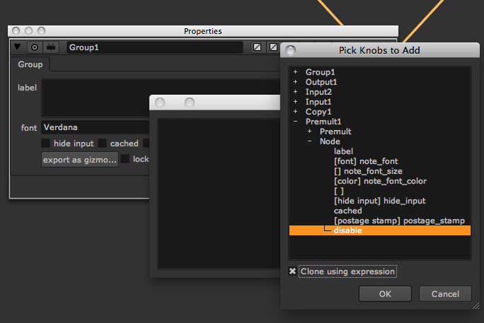Viewport: 484px width, 323px height.
Task: Select the cached knob in the tree
Action: [x=347, y=211]
